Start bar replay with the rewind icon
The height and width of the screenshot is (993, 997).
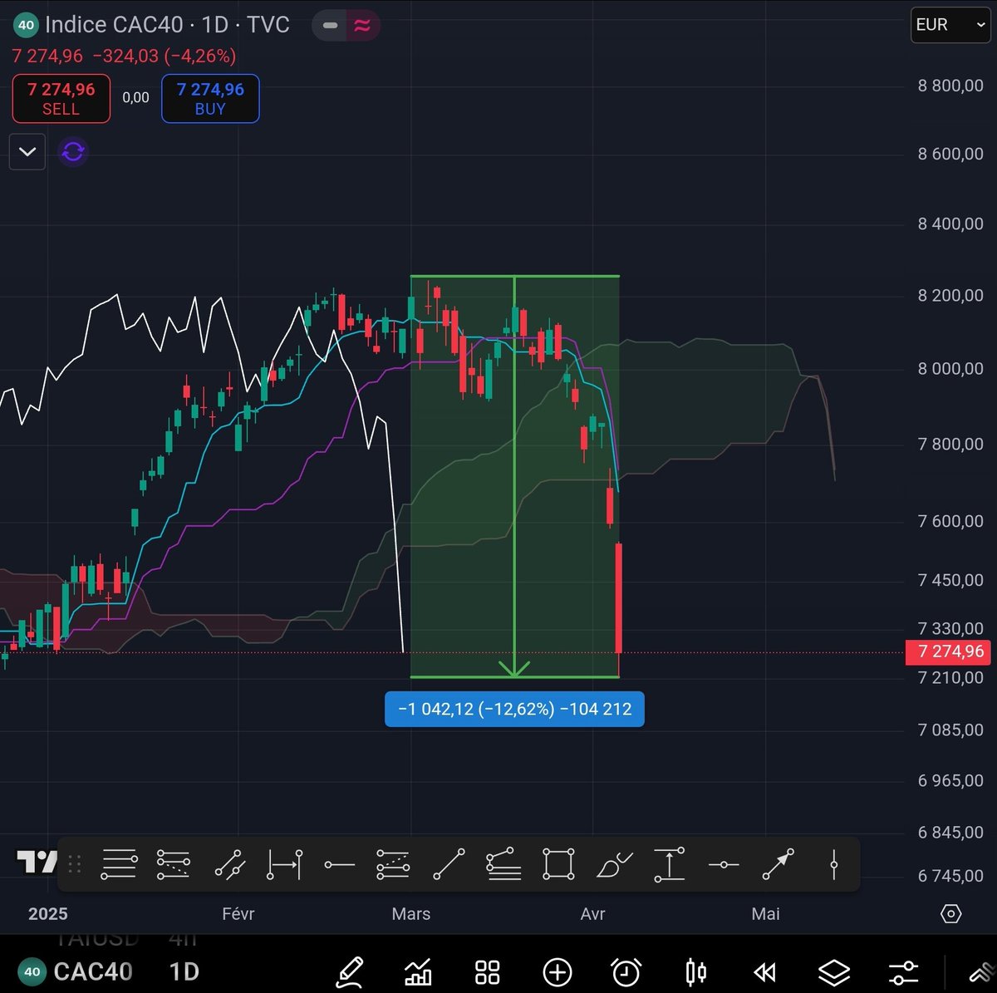pyautogui.click(x=764, y=971)
